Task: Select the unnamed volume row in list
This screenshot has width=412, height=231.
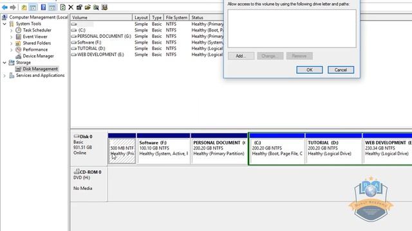Action: tap(147, 24)
